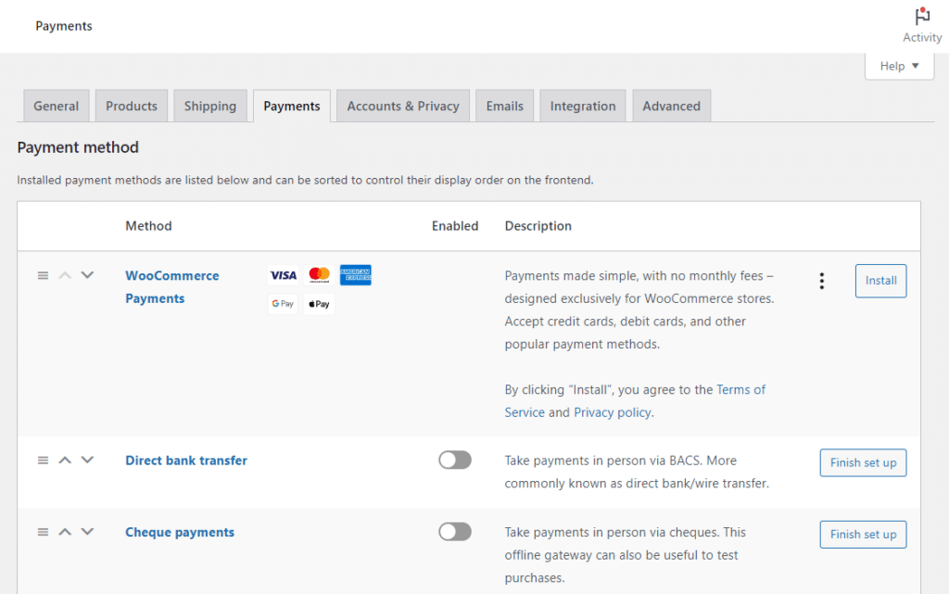Image resolution: width=949 pixels, height=594 pixels.
Task: Move Direct bank transfer up with the arrow
Action: 65,460
